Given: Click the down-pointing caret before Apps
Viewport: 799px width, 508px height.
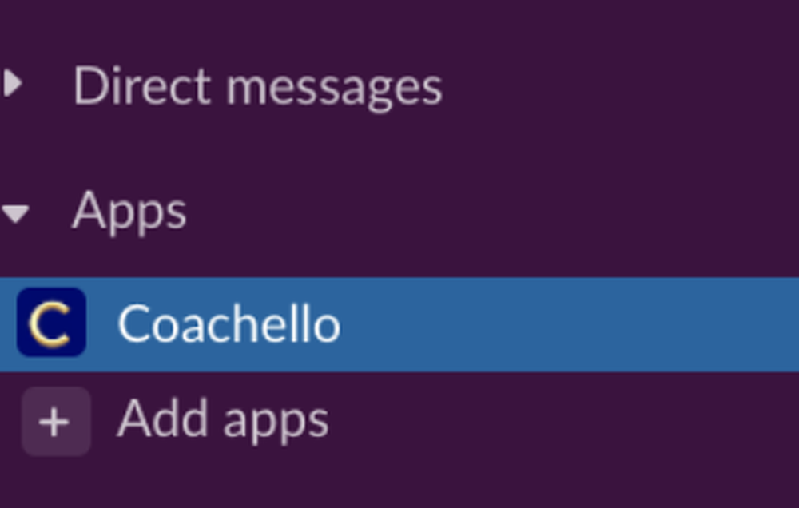Looking at the screenshot, I should tap(15, 214).
